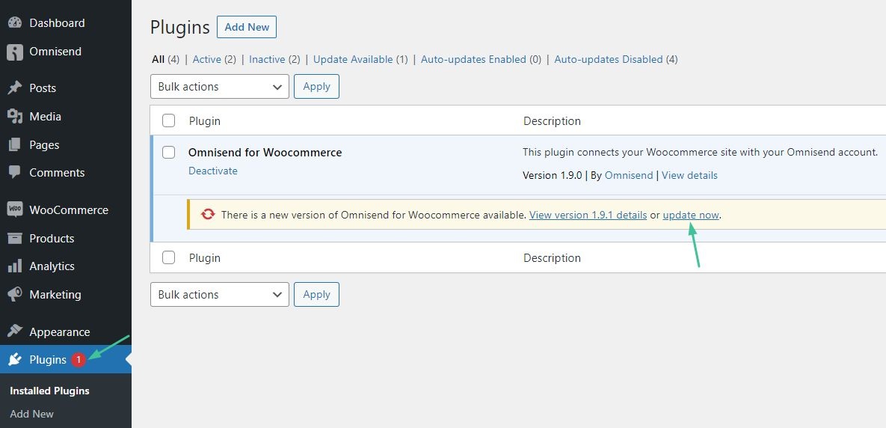Click the Add New button beside Plugins heading
Image resolution: width=886 pixels, height=428 pixels.
[x=247, y=27]
